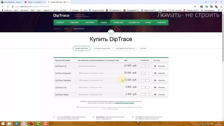The height and width of the screenshot is (126, 224).
Task: Click the address bar URL
Action: point(32,7)
